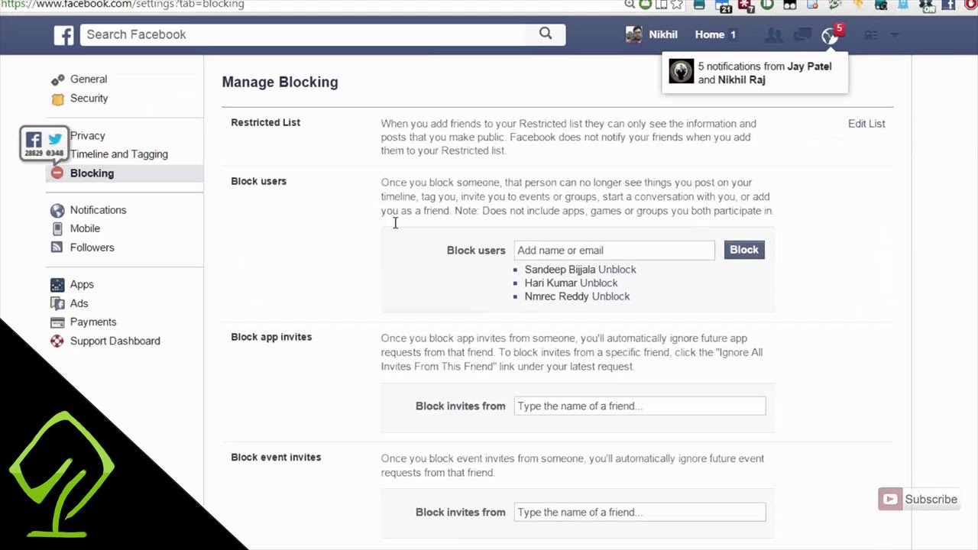Open Nikhil's profile picture thumbnail
978x550 pixels.
point(633,34)
